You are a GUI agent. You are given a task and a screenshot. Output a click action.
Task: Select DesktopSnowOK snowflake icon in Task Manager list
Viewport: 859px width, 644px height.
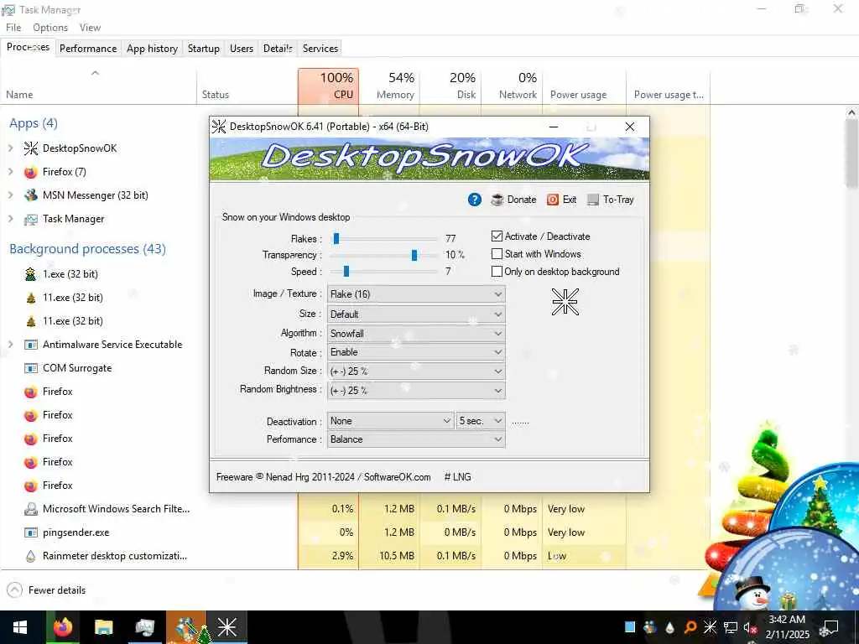[31, 148]
